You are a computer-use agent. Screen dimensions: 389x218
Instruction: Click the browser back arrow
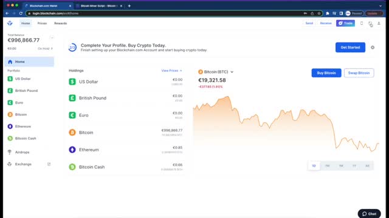pyautogui.click(x=7, y=13)
